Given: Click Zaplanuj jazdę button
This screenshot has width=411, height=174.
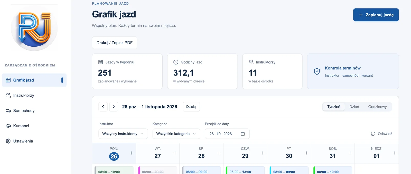Looking at the screenshot, I should coord(376,15).
